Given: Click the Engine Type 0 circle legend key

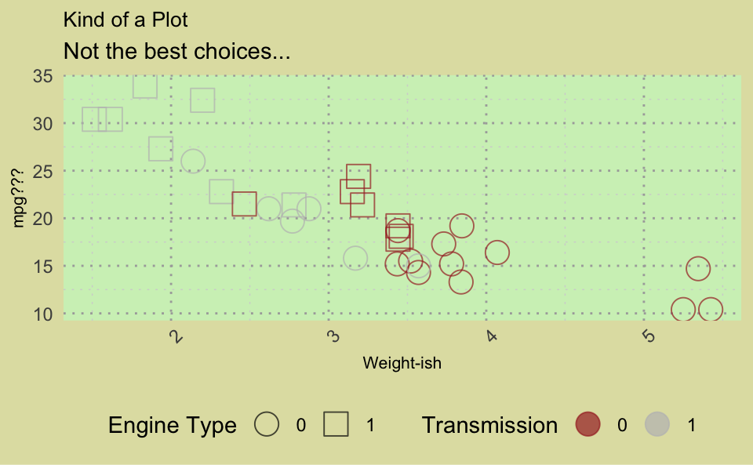Looking at the screenshot, I should pos(267,424).
